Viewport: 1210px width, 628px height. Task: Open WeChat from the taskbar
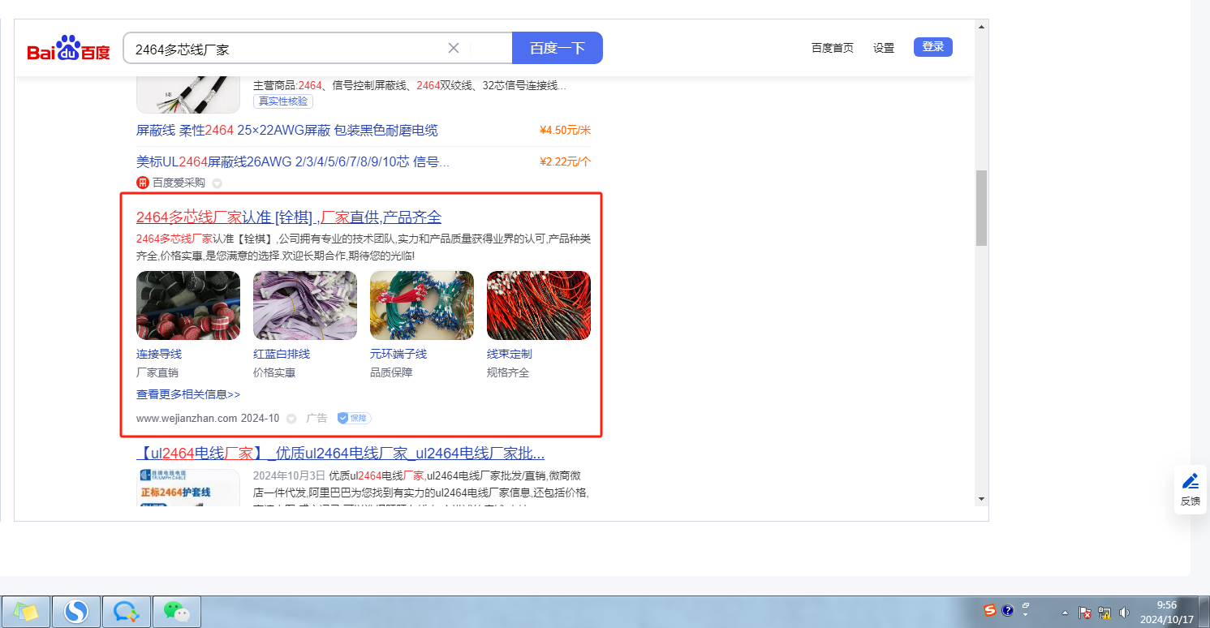pos(177,611)
